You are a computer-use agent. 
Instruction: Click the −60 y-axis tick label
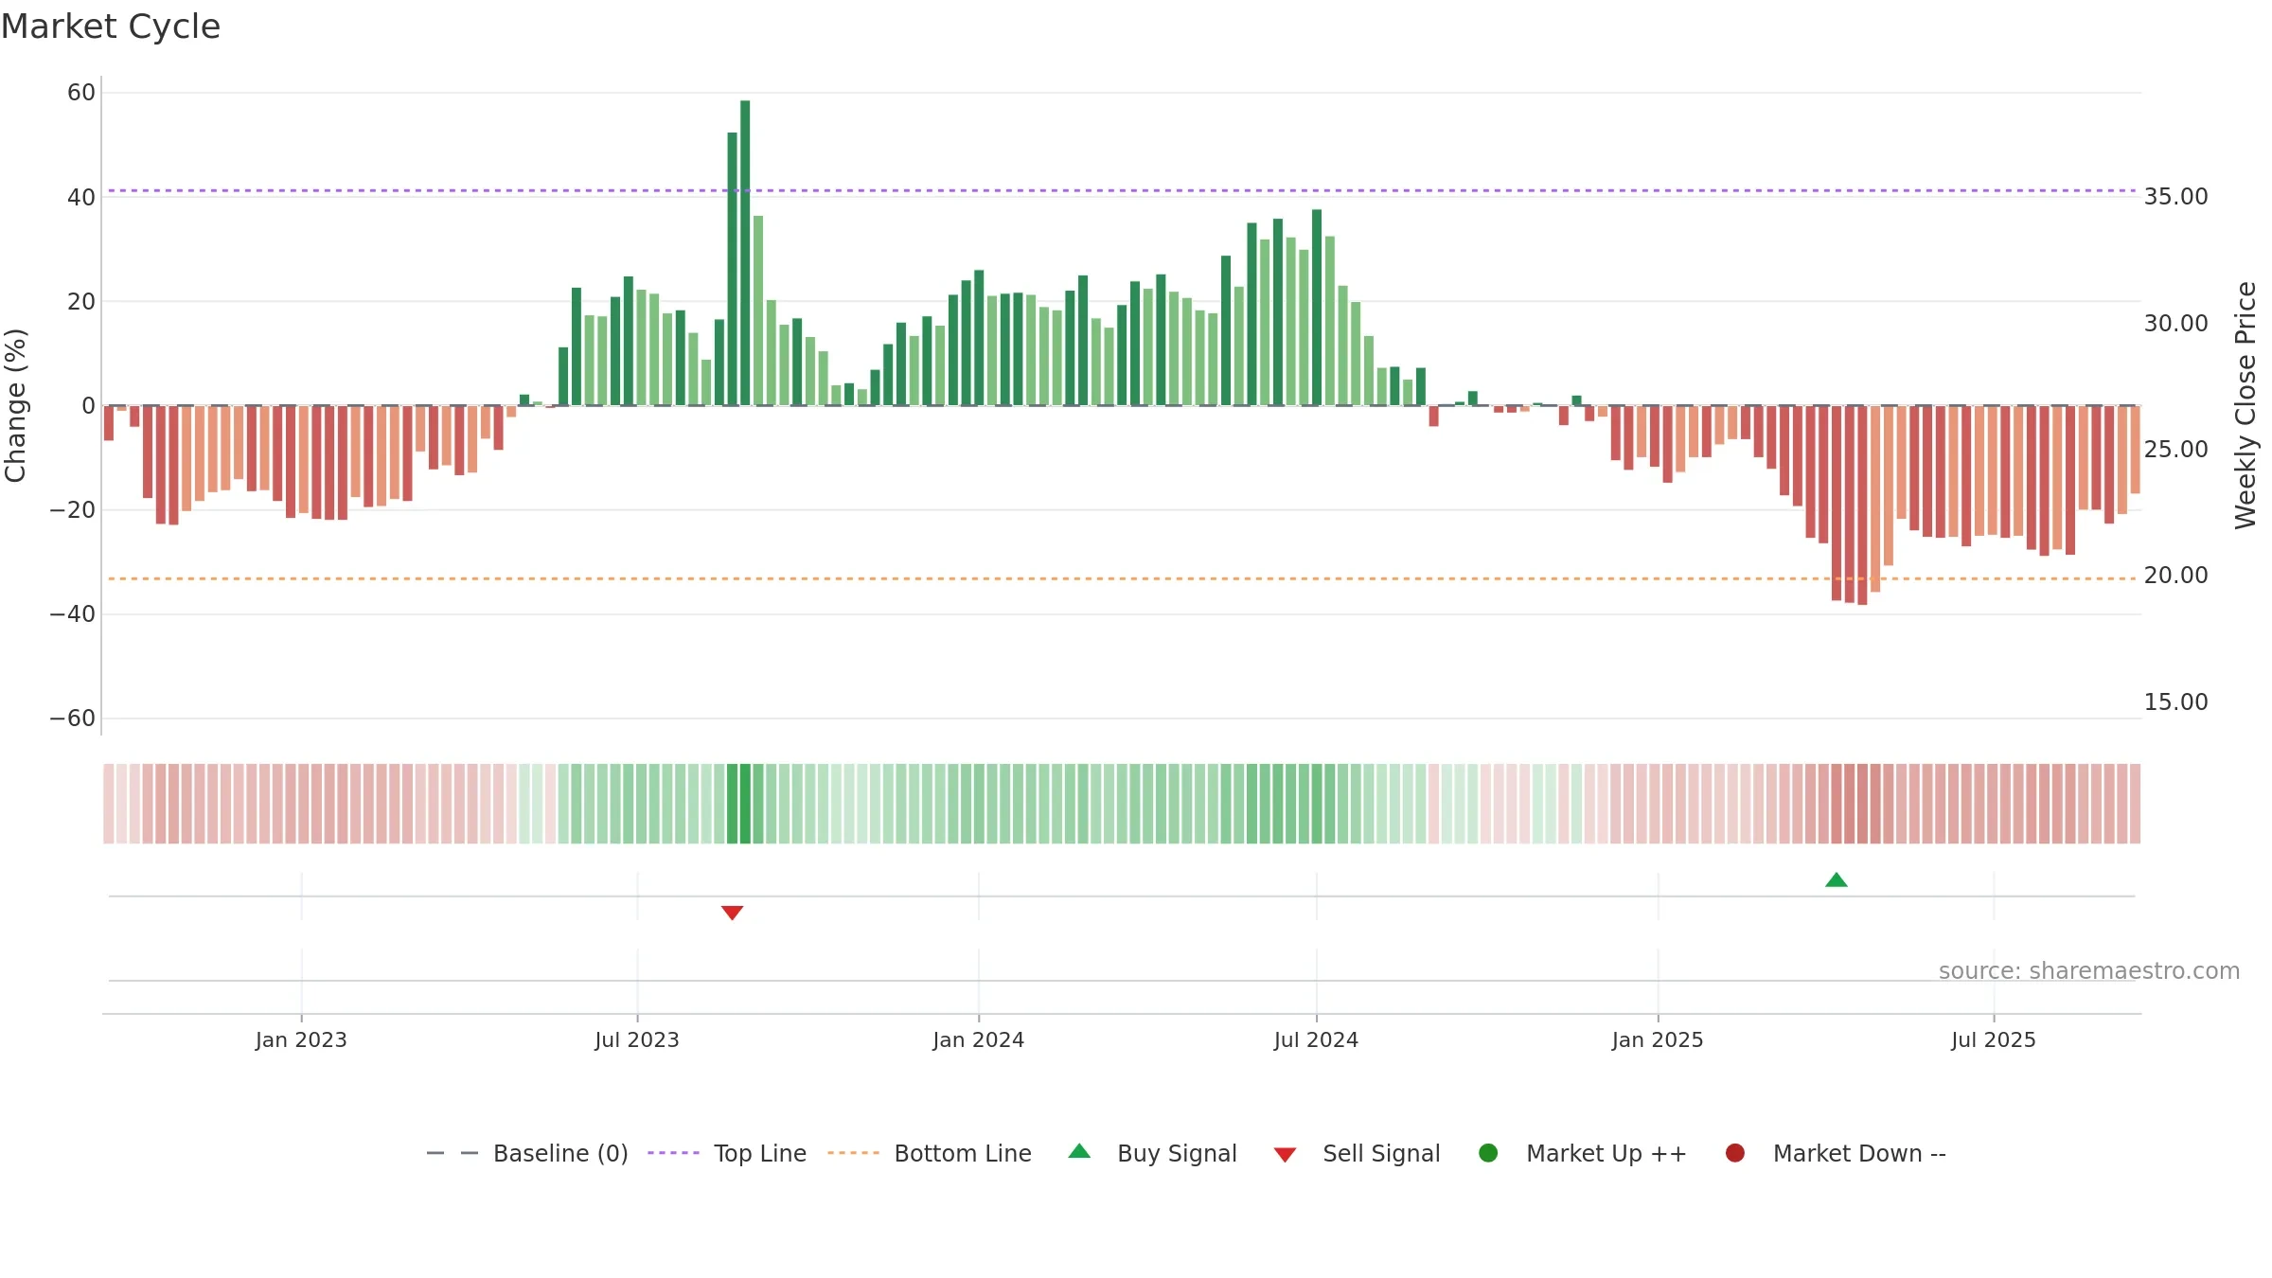[73, 719]
